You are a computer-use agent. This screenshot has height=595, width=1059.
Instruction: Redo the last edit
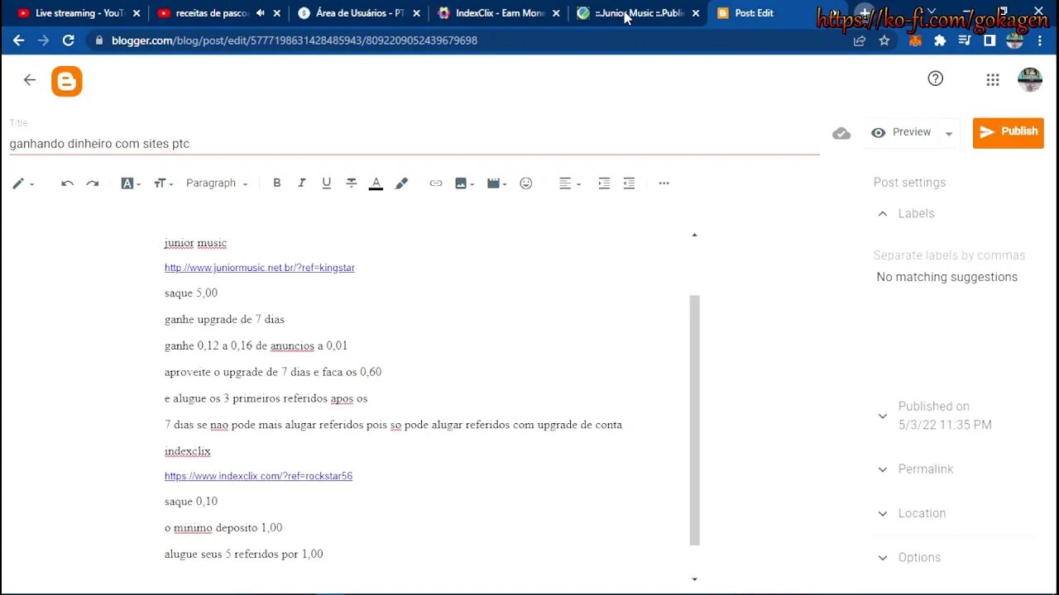coord(93,183)
